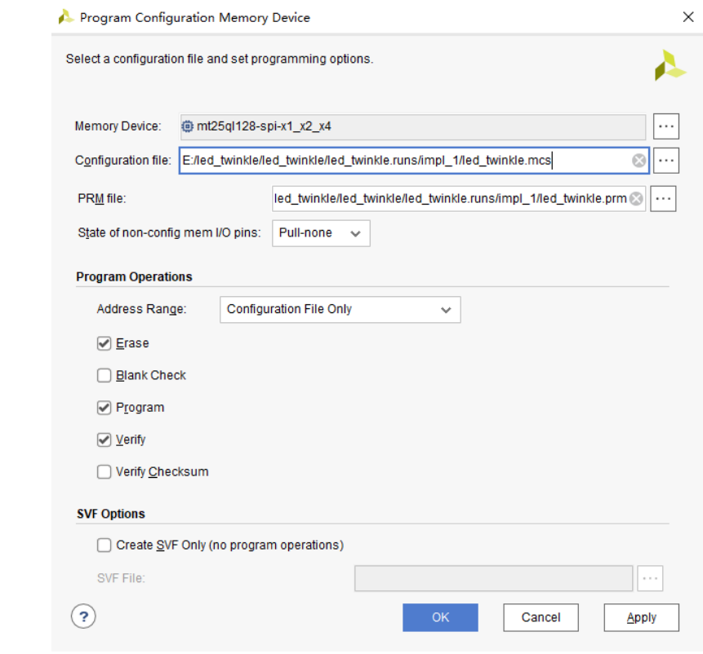This screenshot has width=703, height=654.
Task: Open the Pull-none pin state dropdown
Action: (321, 233)
